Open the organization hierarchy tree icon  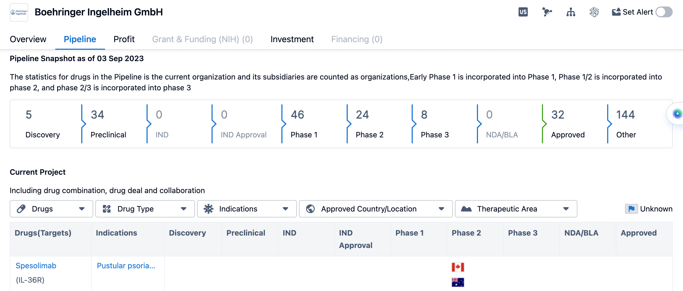point(571,12)
